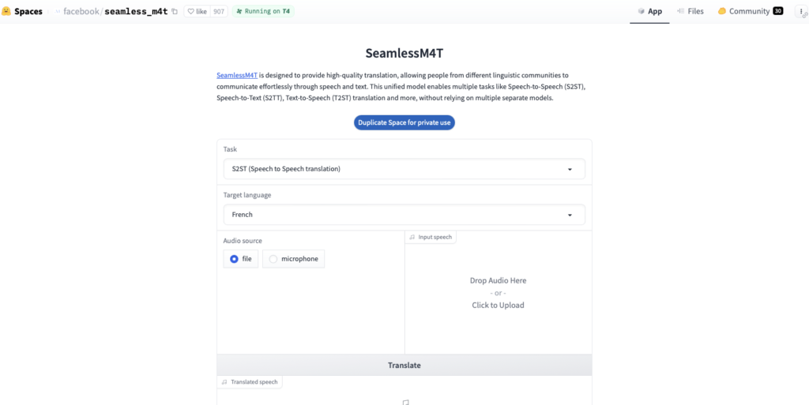Switch to the Files tab

(x=690, y=11)
